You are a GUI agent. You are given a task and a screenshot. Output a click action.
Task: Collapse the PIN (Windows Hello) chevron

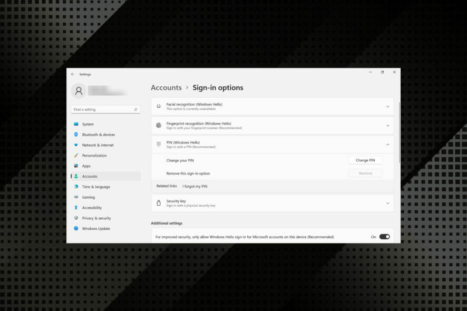coord(388,144)
